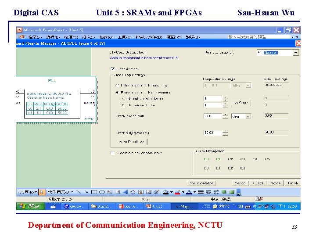Click the 'More Details >>' button
Viewport: 316px width, 237px height.
(131, 142)
